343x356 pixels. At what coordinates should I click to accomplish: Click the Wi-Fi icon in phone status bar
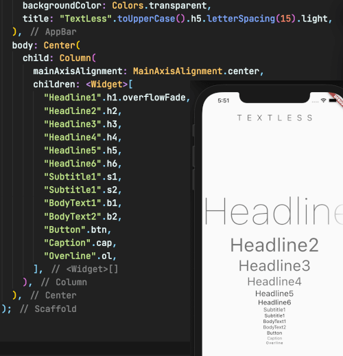pyautogui.click(x=323, y=100)
